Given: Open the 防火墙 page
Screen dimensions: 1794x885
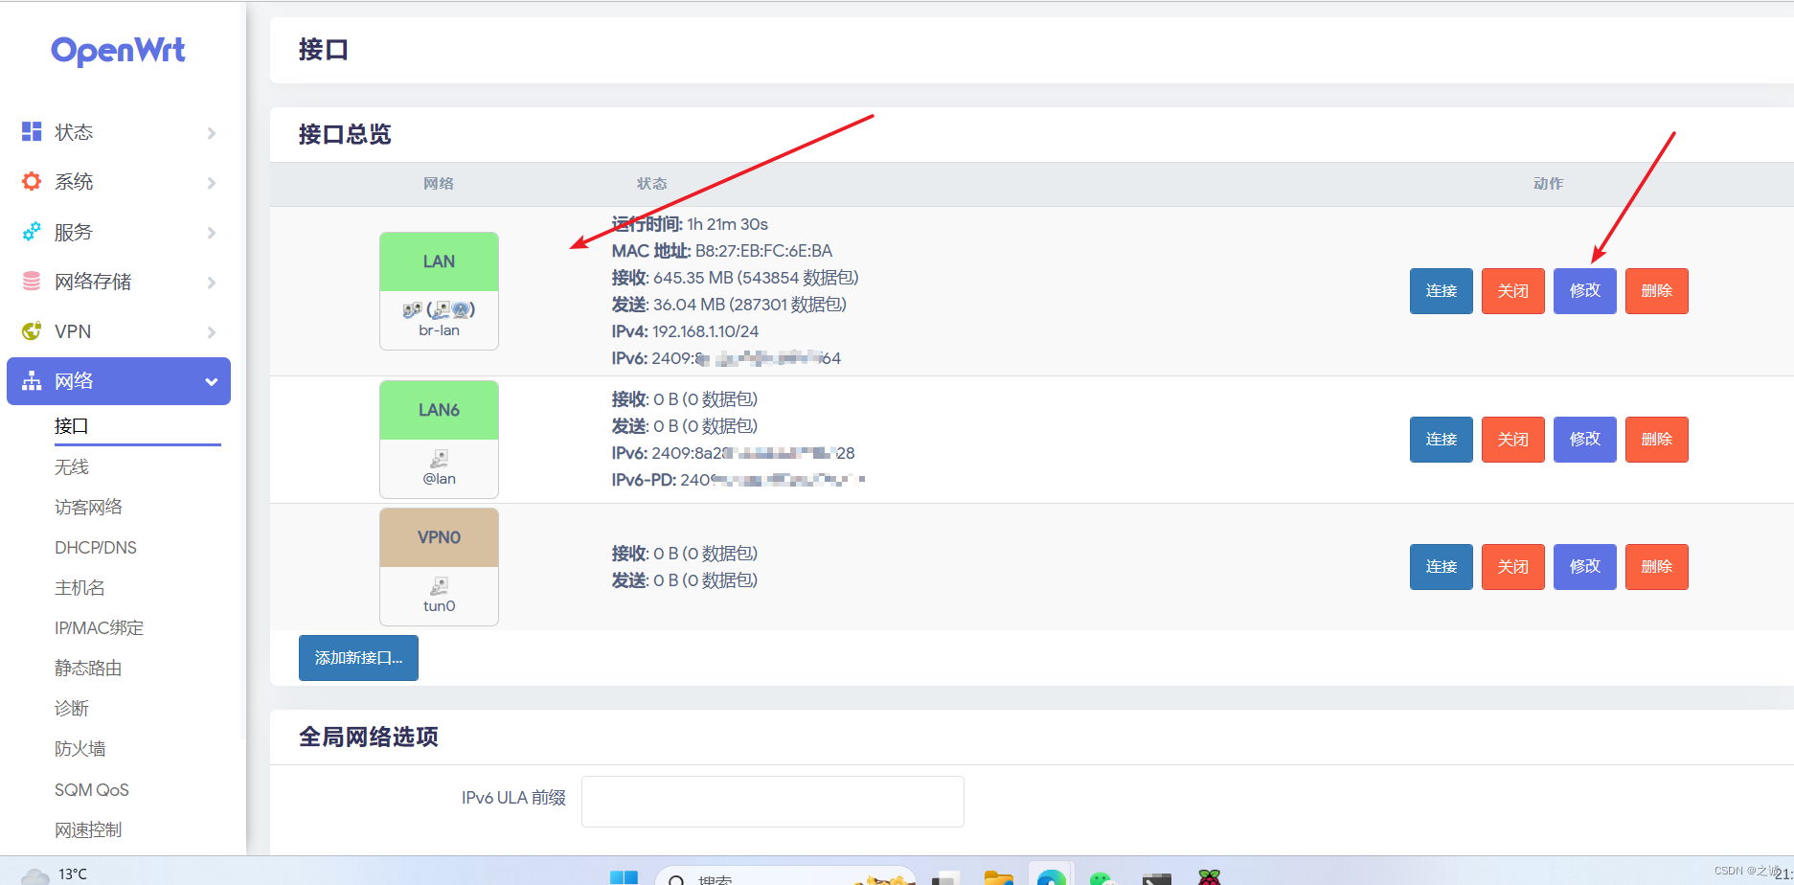Looking at the screenshot, I should pyautogui.click(x=79, y=748).
